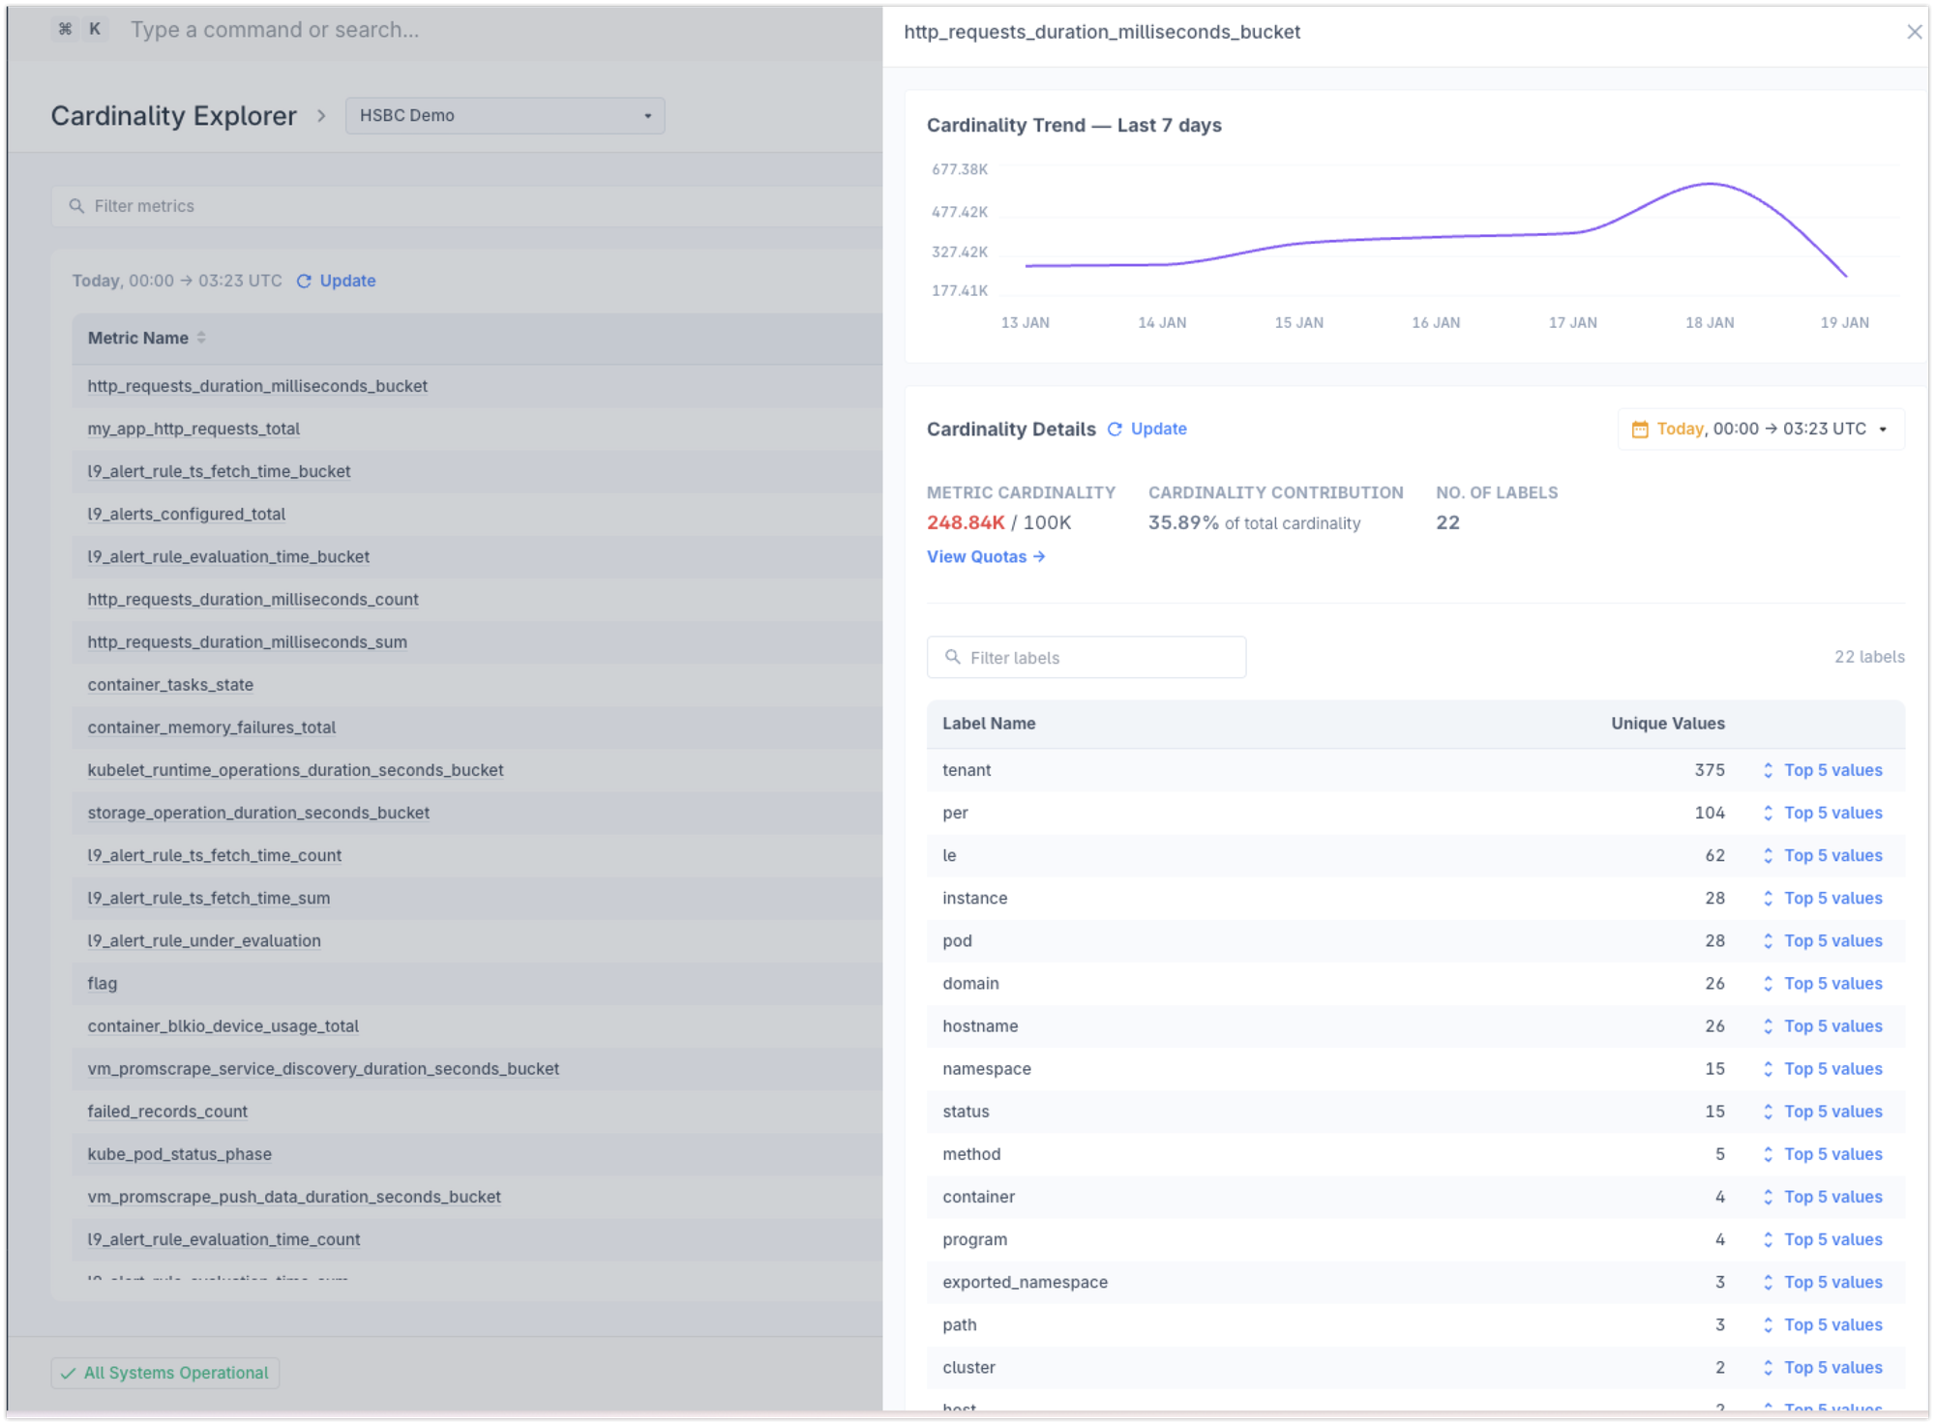Expand Top 5 values for the status label
Image resolution: width=1935 pixels, height=1425 pixels.
[x=1833, y=1111]
